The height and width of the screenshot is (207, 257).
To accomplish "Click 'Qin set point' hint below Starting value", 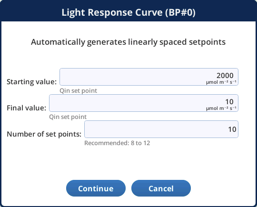I will (x=79, y=90).
